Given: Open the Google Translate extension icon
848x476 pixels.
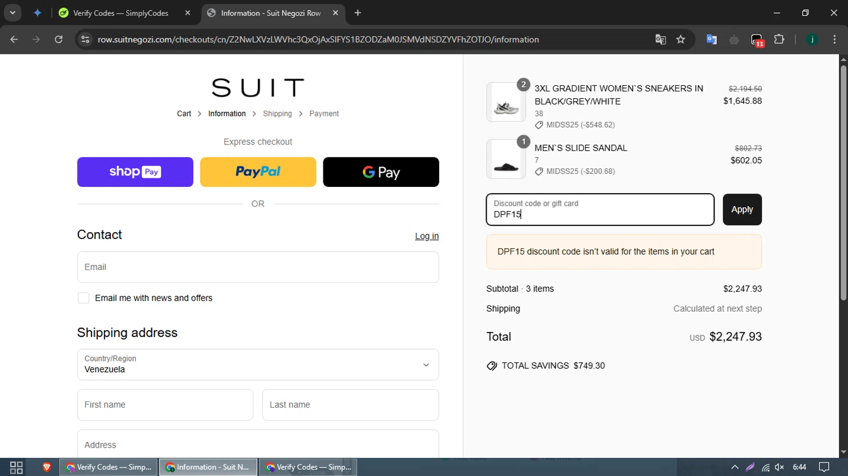Looking at the screenshot, I should pyautogui.click(x=712, y=40).
